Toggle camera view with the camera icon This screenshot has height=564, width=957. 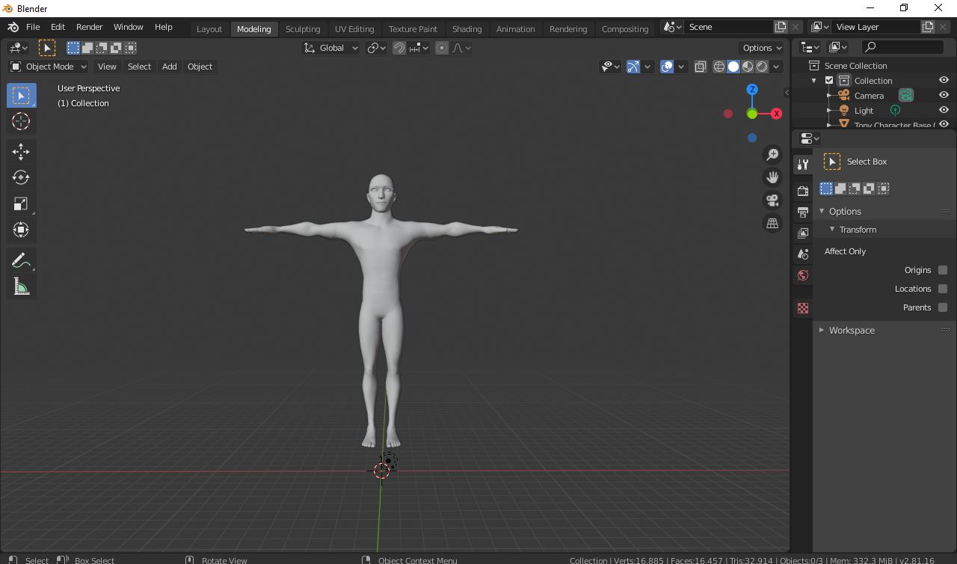[772, 200]
